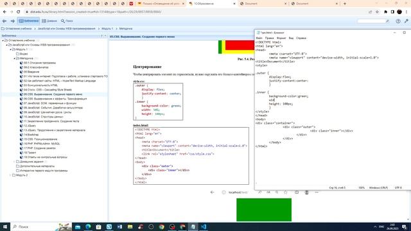Open lesson 03 Функциональность HTML
This screenshot has width=411, height=231.
pyautogui.click(x=40, y=85)
